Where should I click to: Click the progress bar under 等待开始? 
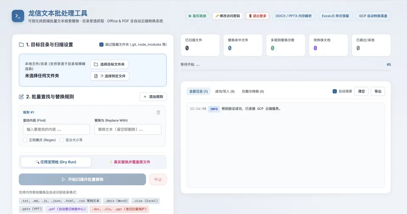(x=285, y=70)
